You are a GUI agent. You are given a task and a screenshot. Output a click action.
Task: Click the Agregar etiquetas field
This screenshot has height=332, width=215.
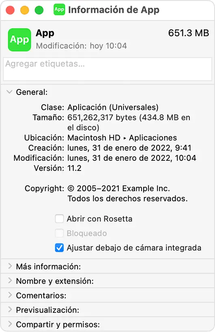tap(107, 69)
